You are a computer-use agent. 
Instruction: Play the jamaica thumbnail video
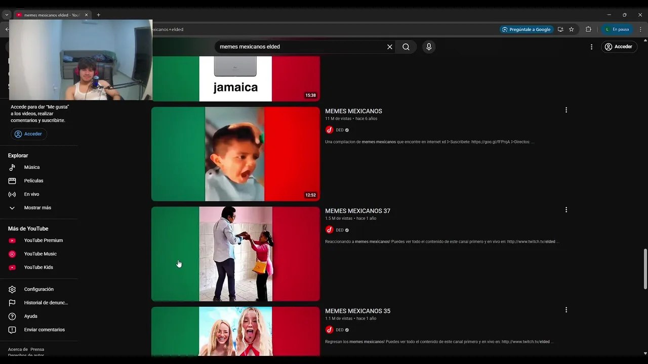[x=235, y=79]
